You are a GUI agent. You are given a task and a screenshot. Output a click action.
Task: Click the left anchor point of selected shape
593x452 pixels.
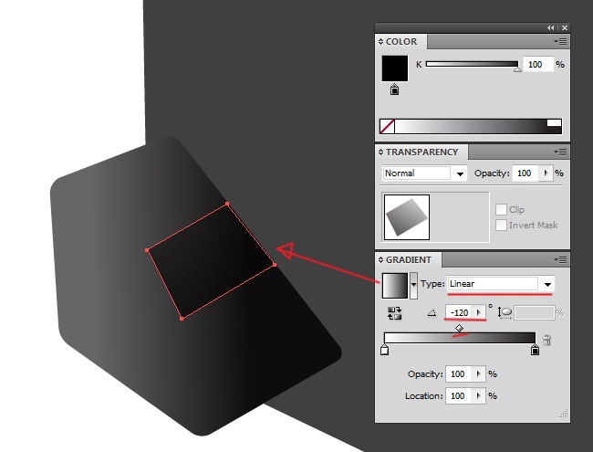147,250
